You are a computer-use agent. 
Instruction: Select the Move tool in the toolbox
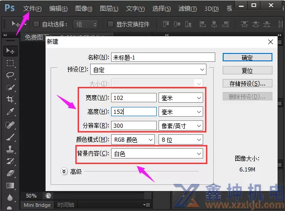pos(10,51)
